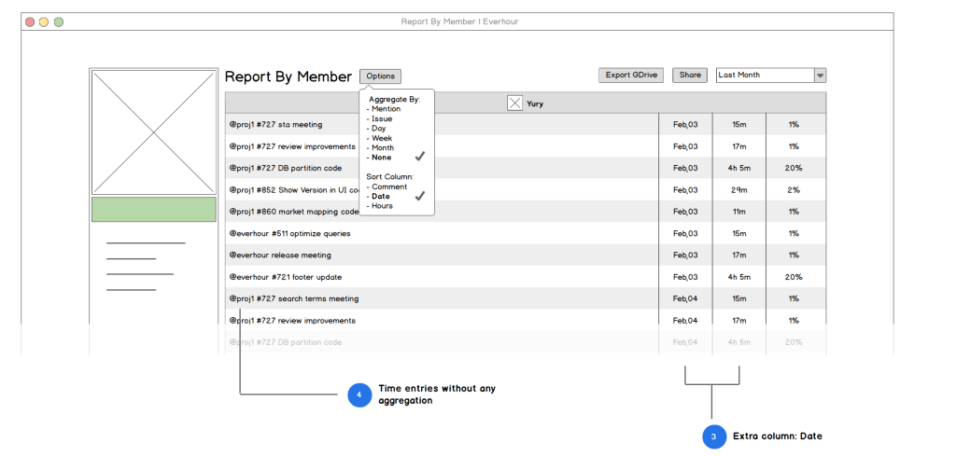Select aggregate by Issue
Screen dimensions: 956x456
click(382, 118)
